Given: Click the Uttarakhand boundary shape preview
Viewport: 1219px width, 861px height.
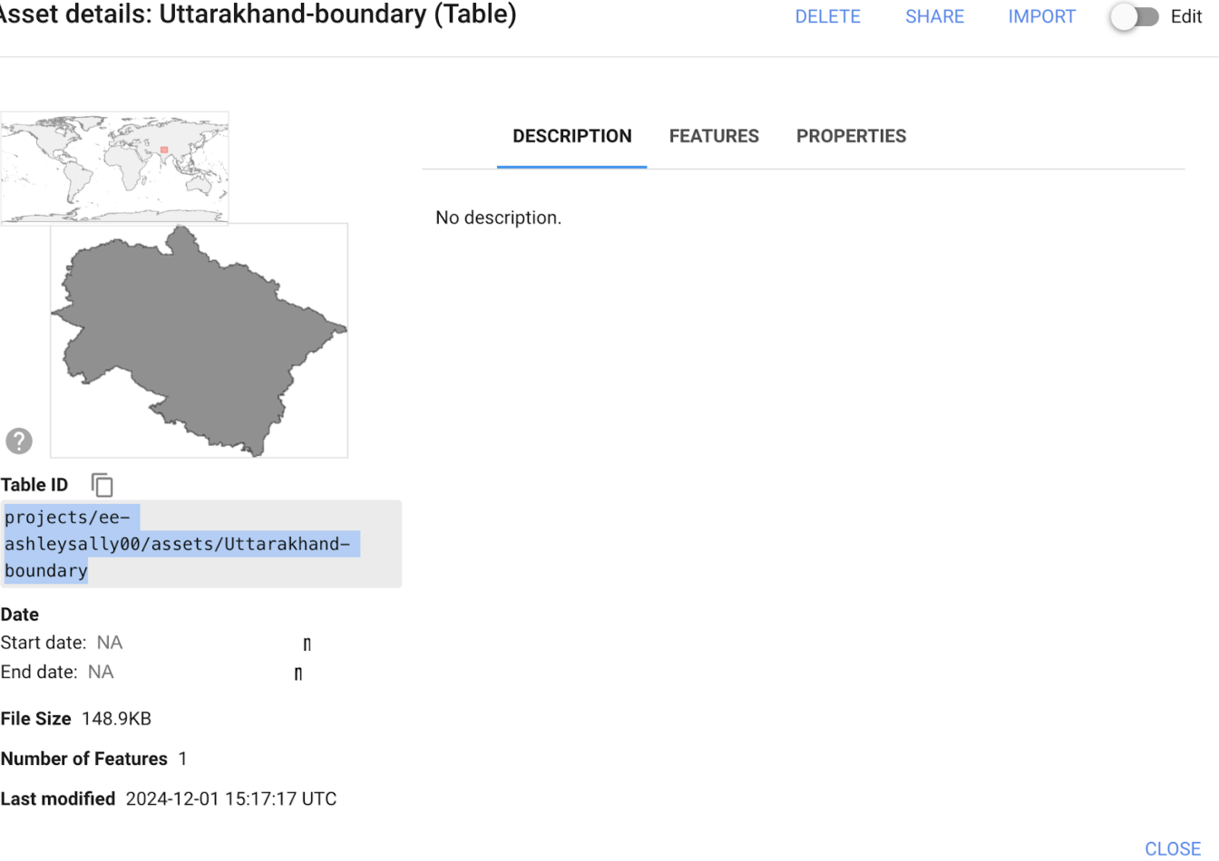Looking at the screenshot, I should pos(200,341).
